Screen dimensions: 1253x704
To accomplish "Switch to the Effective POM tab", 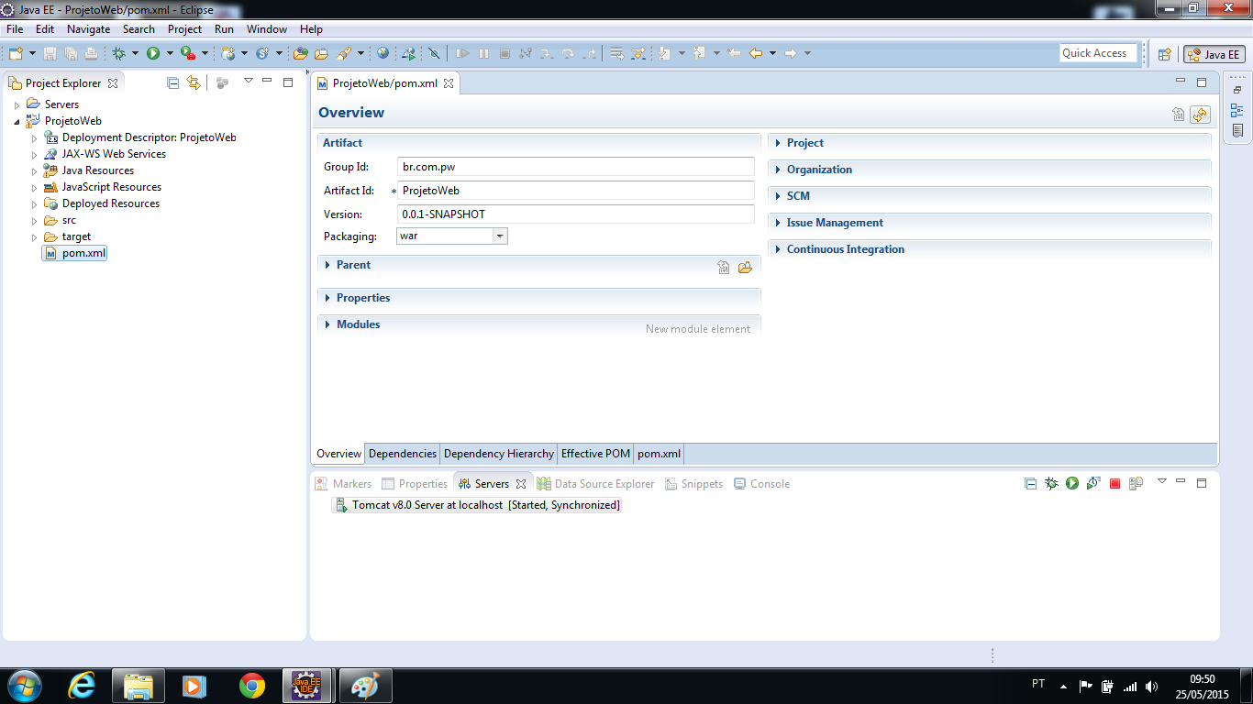I will (595, 454).
